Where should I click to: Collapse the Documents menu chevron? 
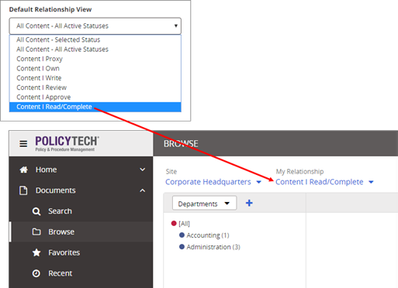point(143,190)
